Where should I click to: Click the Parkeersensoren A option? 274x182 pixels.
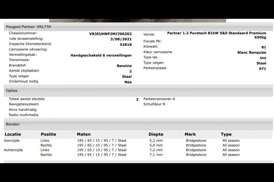pos(159,99)
